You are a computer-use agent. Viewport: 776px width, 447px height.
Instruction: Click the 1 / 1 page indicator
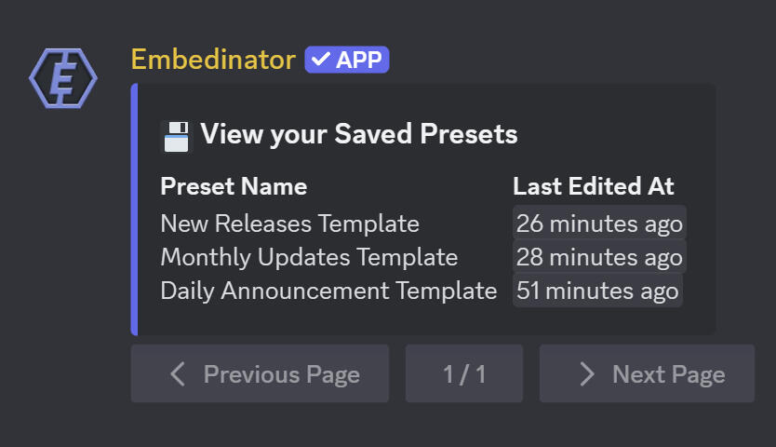[464, 373]
